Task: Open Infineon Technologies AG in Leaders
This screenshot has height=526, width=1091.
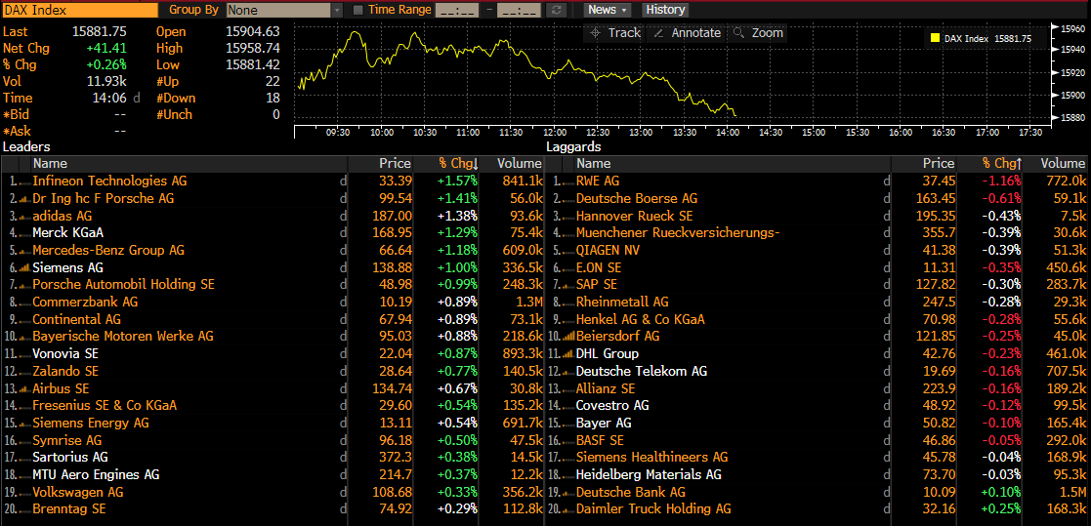Action: point(109,182)
